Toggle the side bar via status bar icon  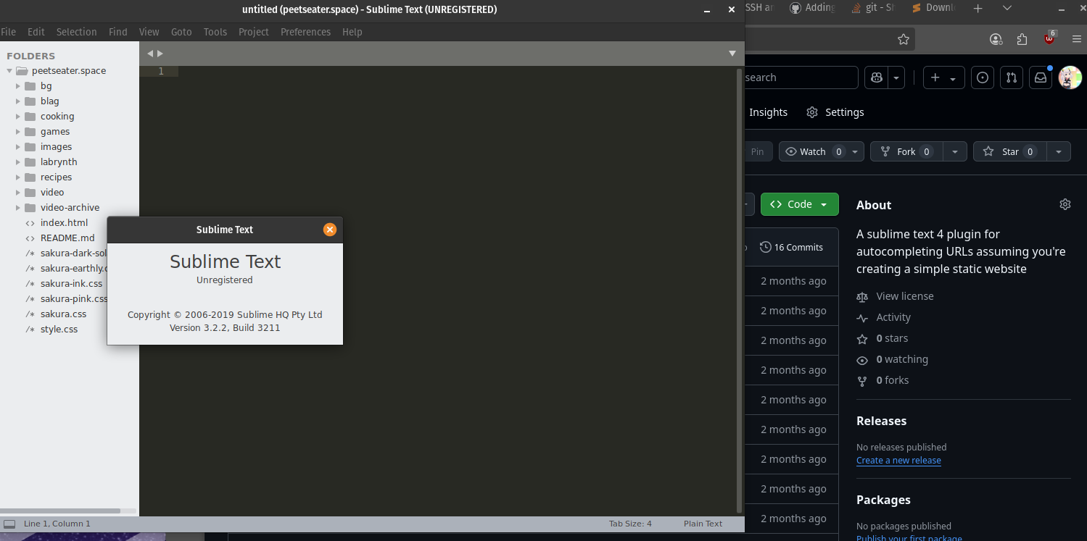9,524
